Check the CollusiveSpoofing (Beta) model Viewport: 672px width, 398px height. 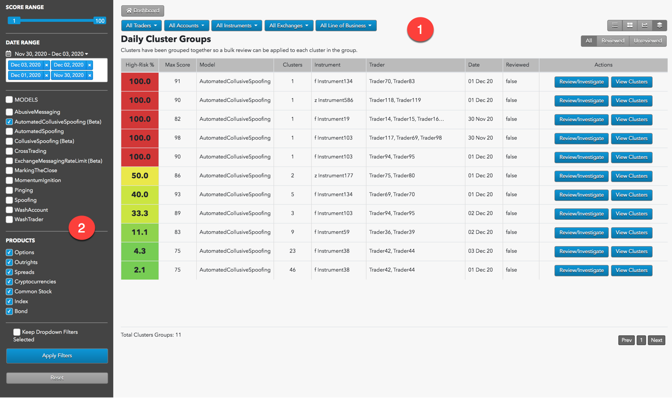[x=9, y=141]
